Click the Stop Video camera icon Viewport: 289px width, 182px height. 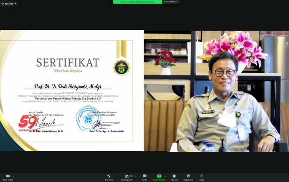7,176
